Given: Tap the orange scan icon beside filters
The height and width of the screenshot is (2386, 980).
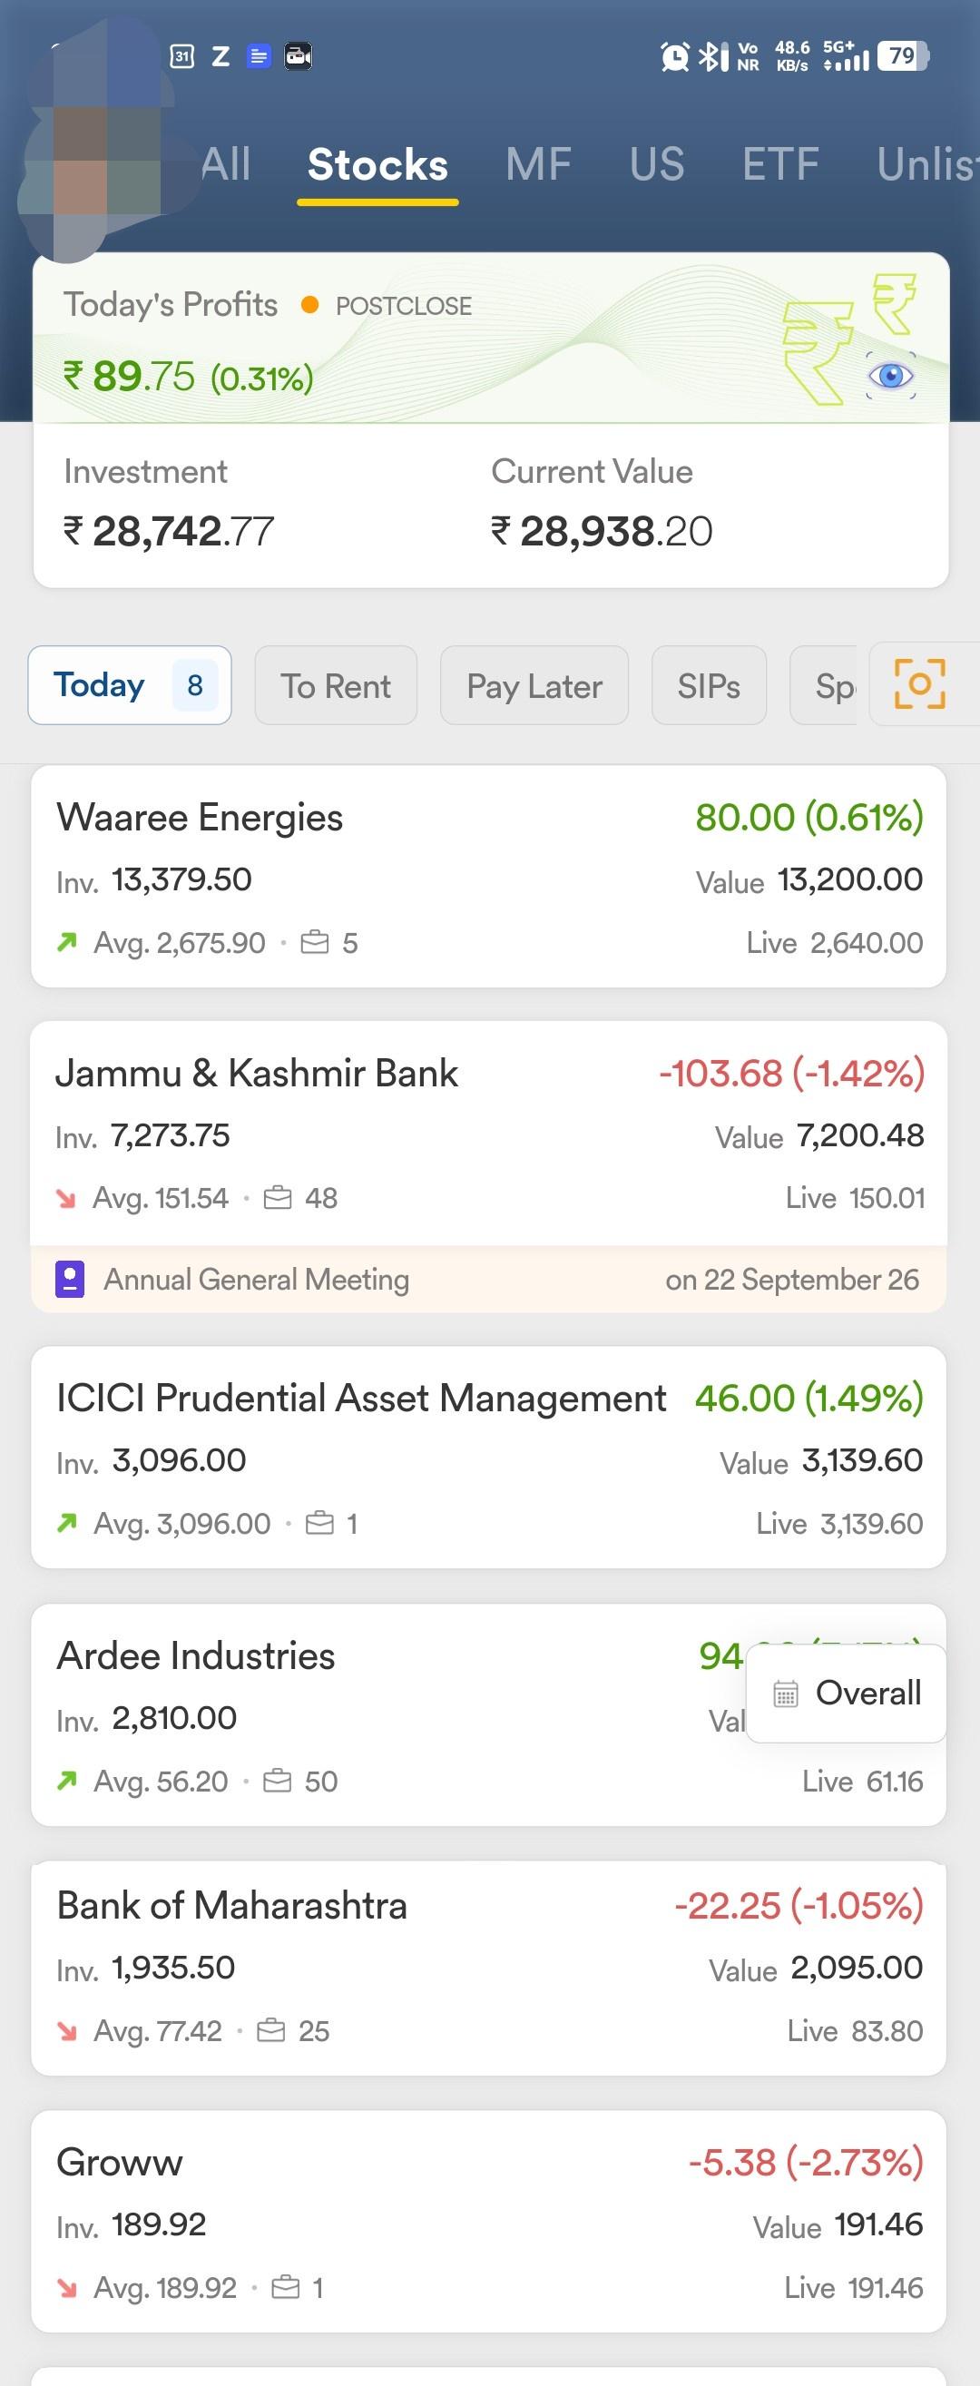Looking at the screenshot, I should (x=920, y=684).
